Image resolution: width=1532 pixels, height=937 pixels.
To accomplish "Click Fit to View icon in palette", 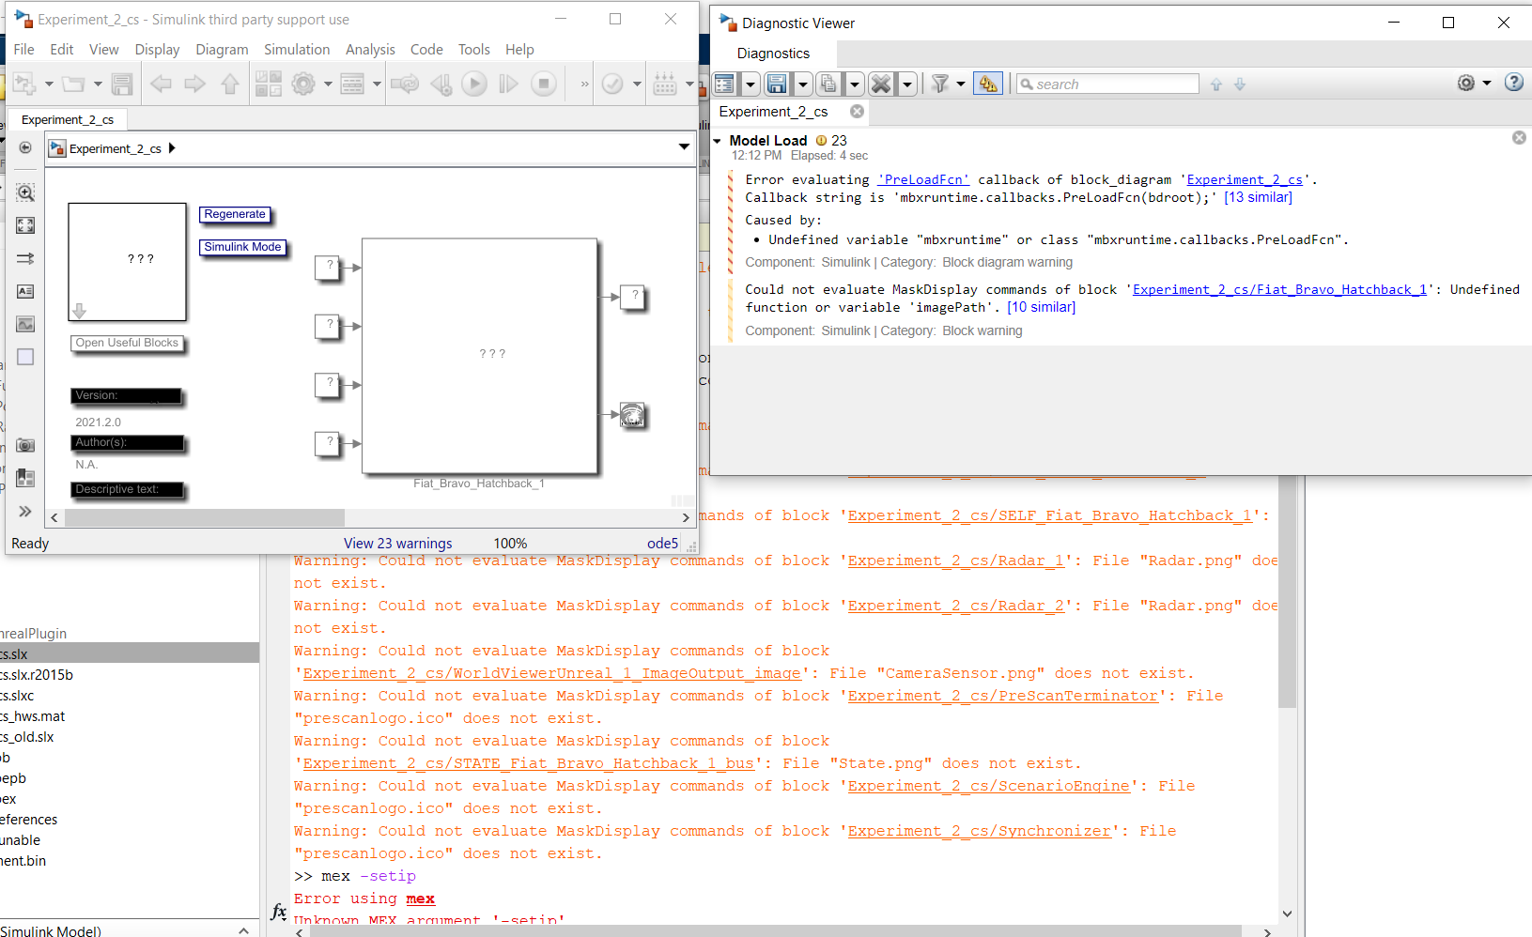I will coord(25,225).
